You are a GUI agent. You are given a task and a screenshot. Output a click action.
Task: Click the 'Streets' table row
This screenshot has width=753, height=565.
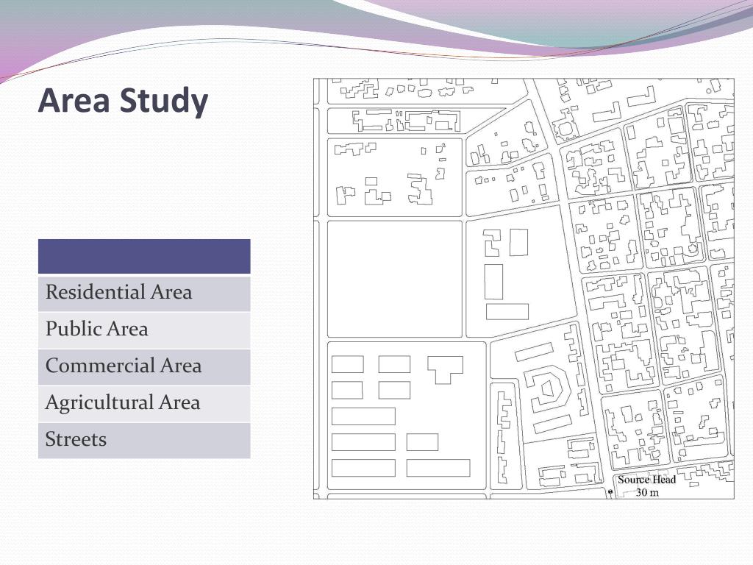[x=144, y=440]
